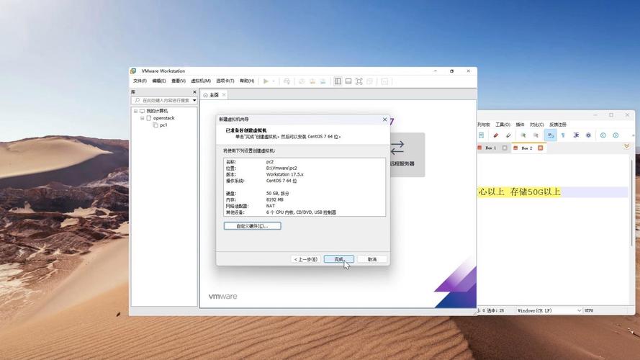Toggle the highlighted word wrap icon in editor

tap(550, 135)
